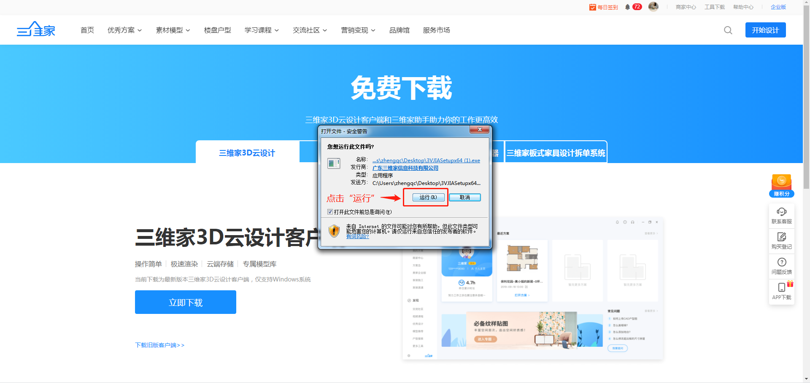Toggle 打开此文件前总是询问 checkbox
Image resolution: width=810 pixels, height=383 pixels.
coord(330,212)
